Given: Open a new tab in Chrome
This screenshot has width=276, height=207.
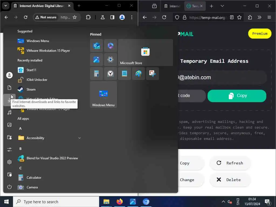Looking at the screenshot, I should click(79, 6).
